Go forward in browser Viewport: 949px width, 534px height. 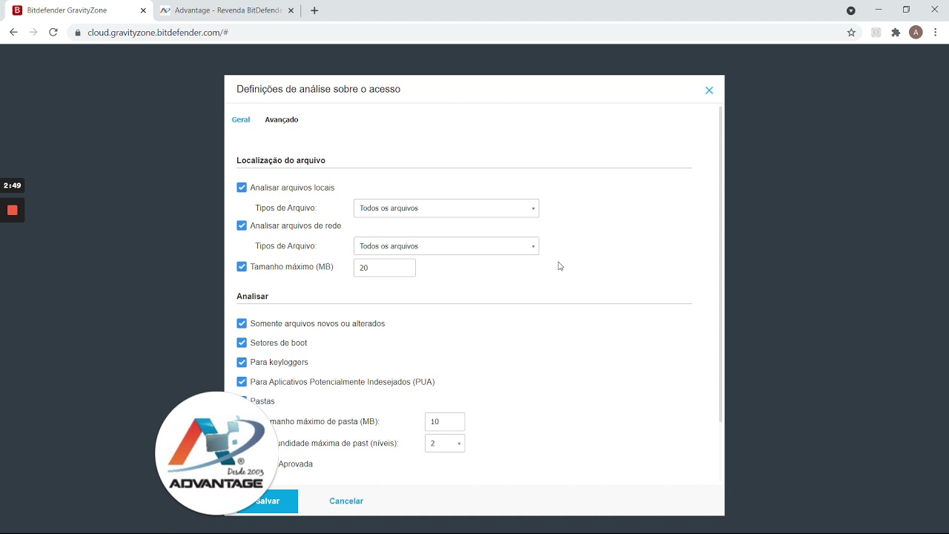click(x=33, y=33)
